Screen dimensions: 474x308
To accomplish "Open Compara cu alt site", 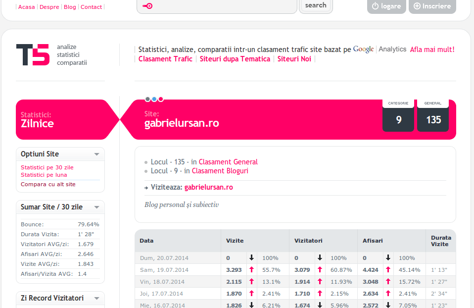I will click(48, 184).
